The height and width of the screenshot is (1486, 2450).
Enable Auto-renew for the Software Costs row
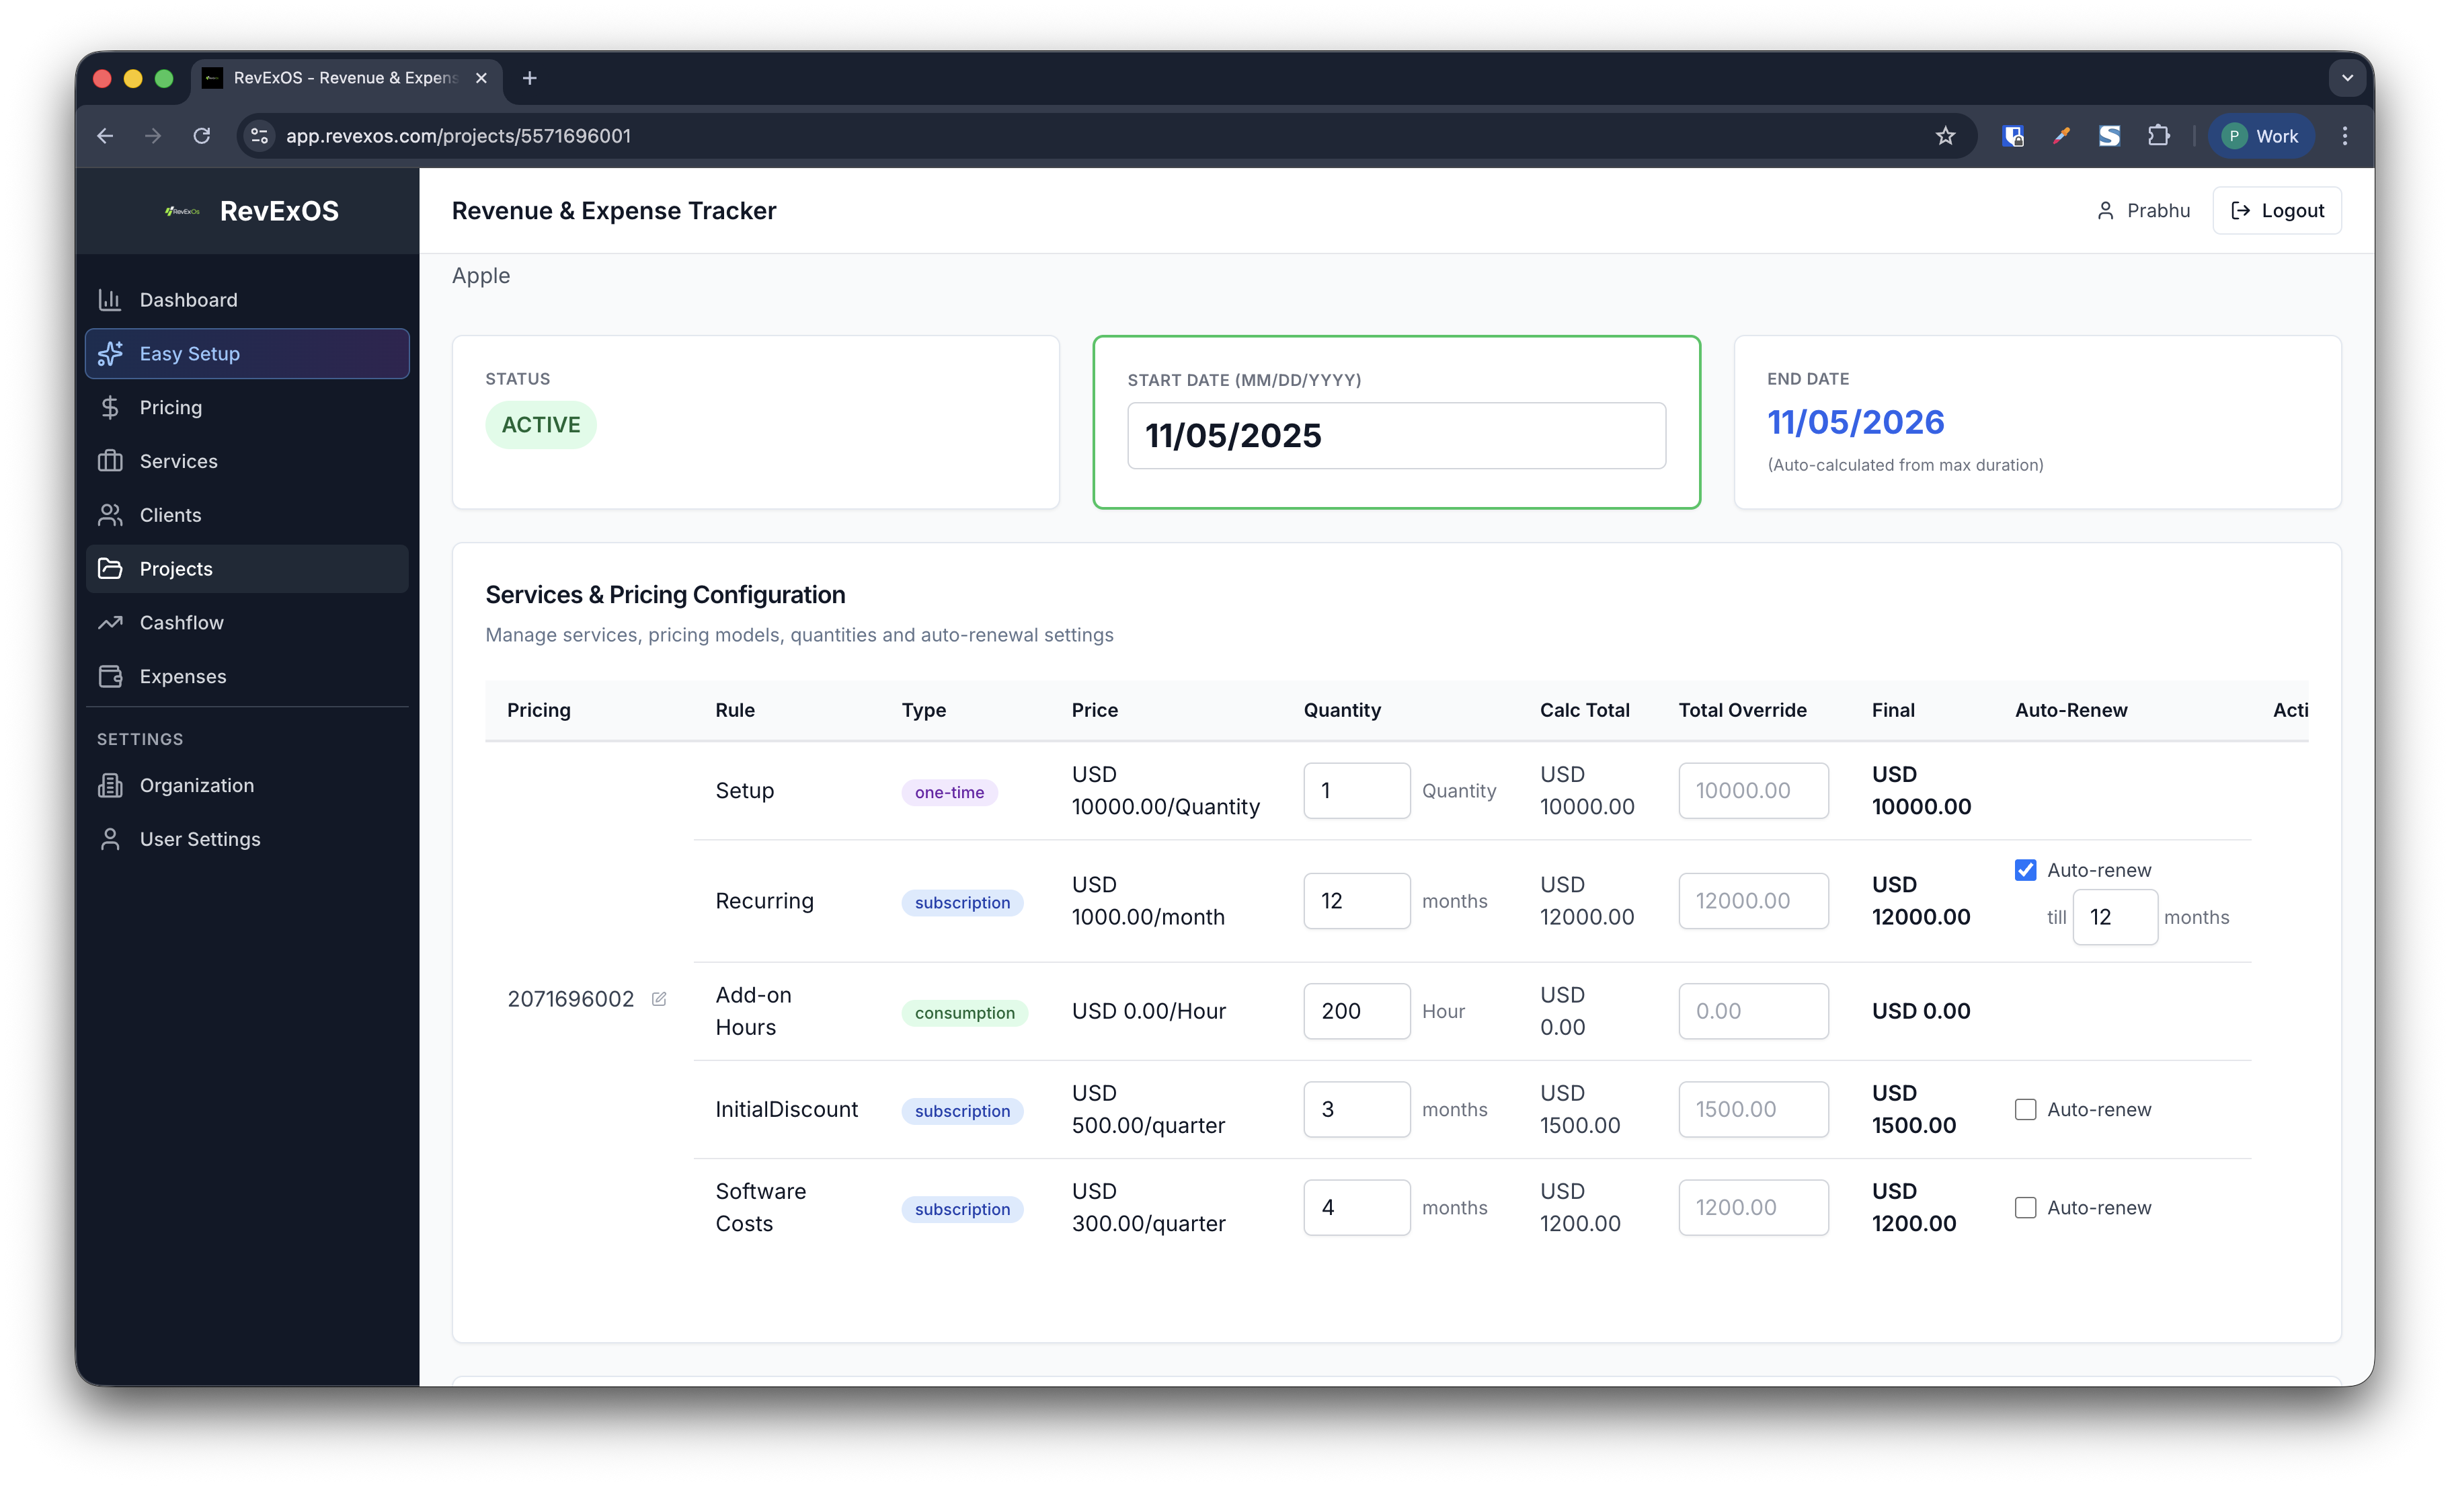tap(2024, 1208)
